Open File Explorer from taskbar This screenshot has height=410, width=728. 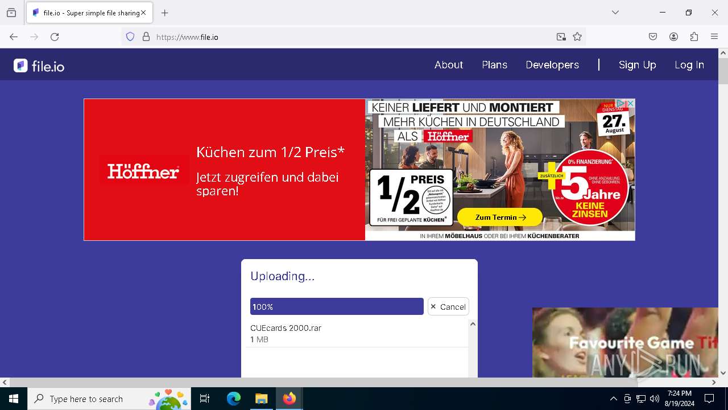(262, 399)
